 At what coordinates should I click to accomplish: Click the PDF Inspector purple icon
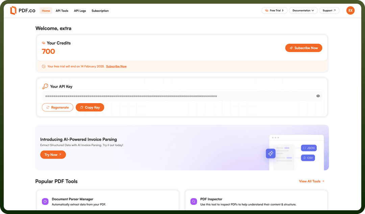tap(194, 201)
